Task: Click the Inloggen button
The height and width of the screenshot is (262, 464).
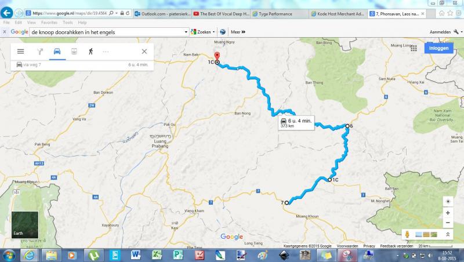Action: pyautogui.click(x=439, y=48)
